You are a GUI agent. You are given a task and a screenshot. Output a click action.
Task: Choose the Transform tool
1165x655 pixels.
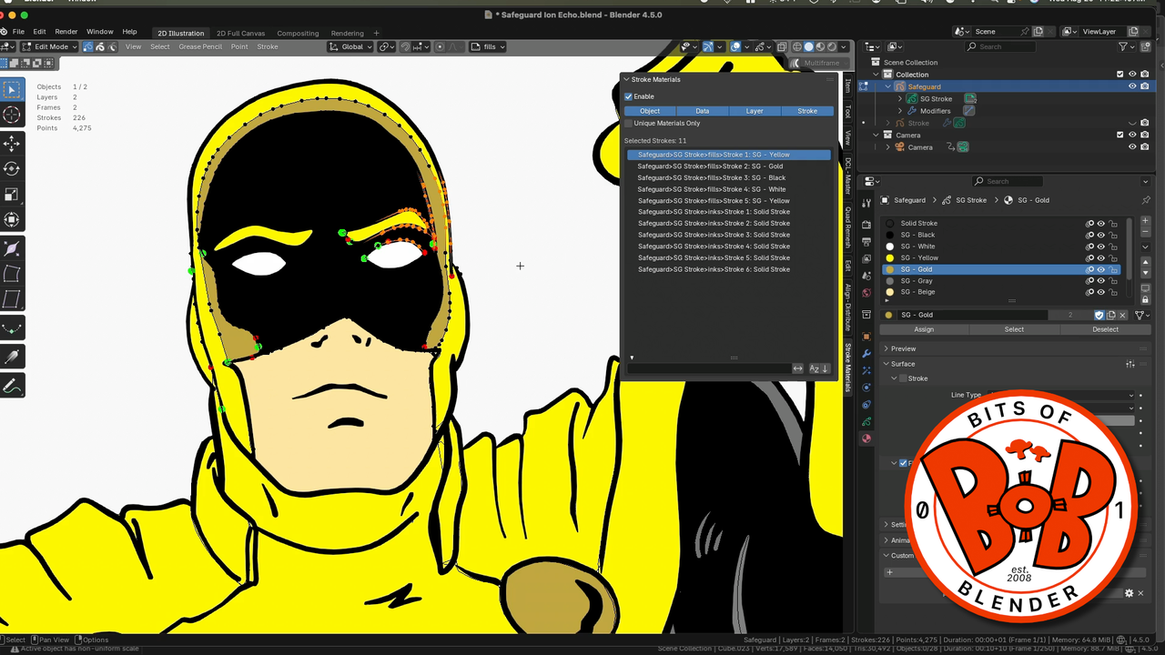pos(12,219)
